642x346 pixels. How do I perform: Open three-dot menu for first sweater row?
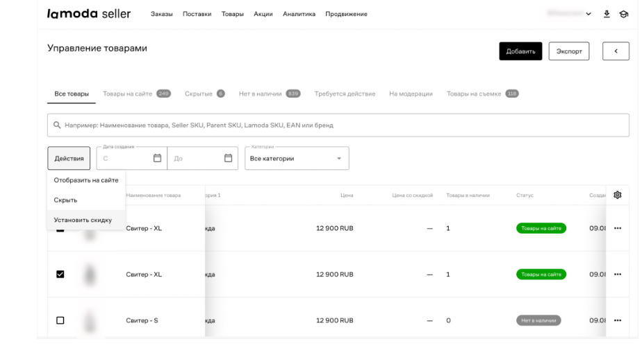click(617, 228)
